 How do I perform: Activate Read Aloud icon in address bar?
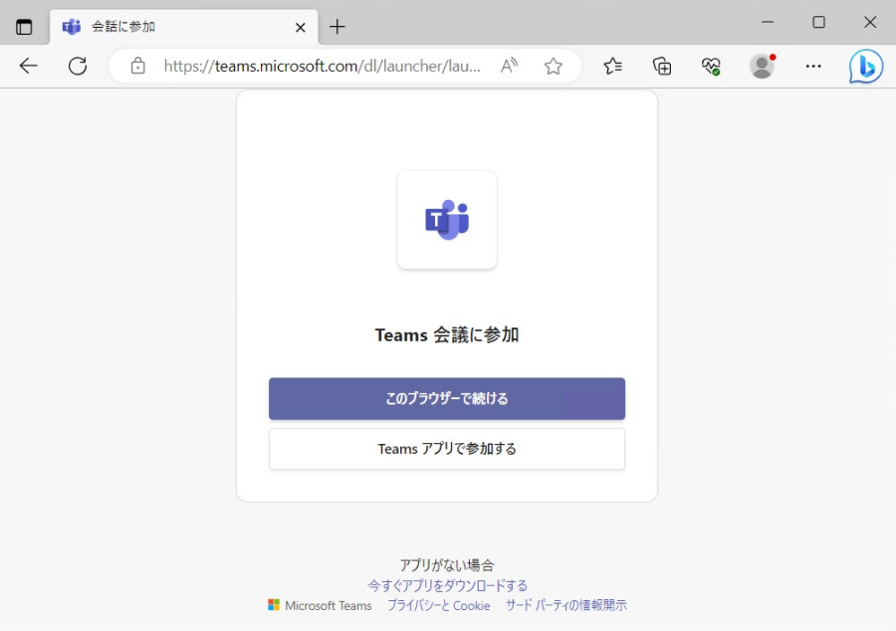(509, 67)
